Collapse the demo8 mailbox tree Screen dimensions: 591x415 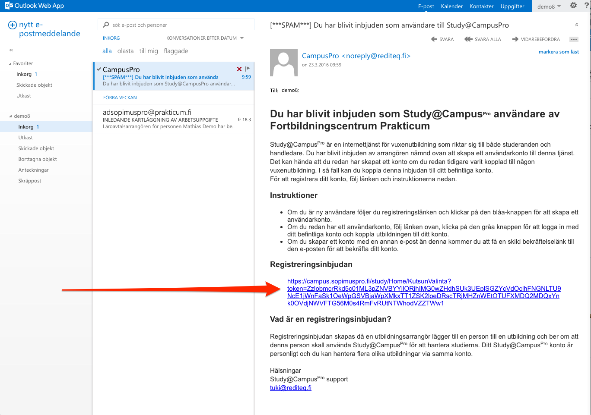pos(10,116)
